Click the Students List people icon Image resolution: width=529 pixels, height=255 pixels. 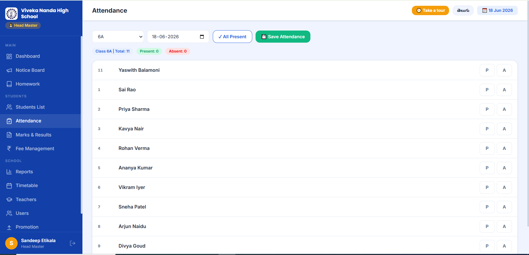pos(9,107)
